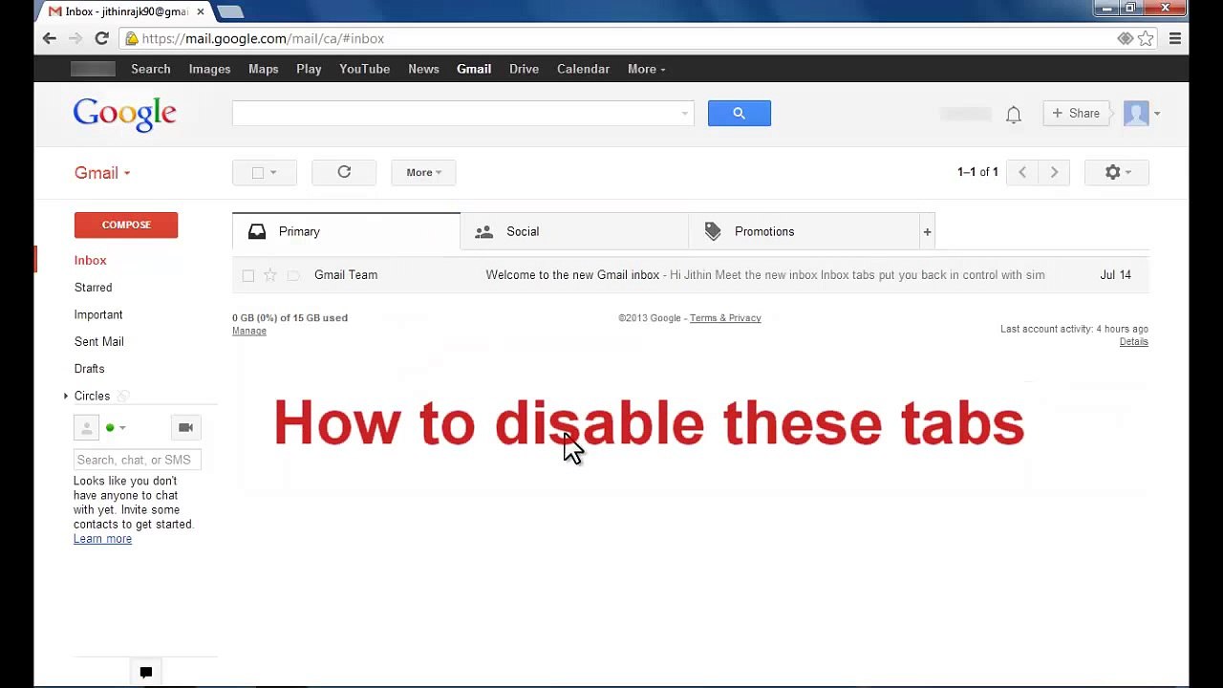Click the COMPOSE button
Screen dimensions: 1223x688
(x=126, y=225)
